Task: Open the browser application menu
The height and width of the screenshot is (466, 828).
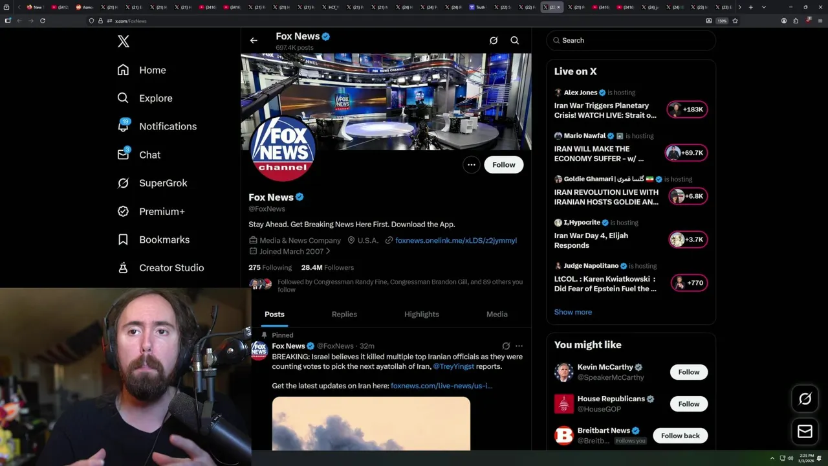Action: [x=820, y=21]
